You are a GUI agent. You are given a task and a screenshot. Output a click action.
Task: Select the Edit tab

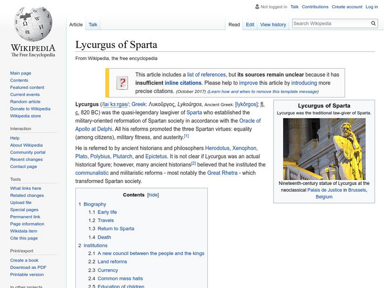click(x=250, y=24)
